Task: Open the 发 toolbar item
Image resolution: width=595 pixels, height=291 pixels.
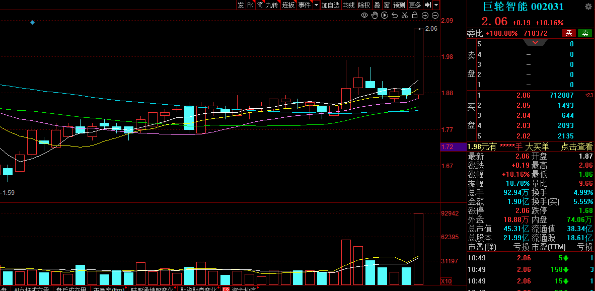Action: tap(241, 5)
